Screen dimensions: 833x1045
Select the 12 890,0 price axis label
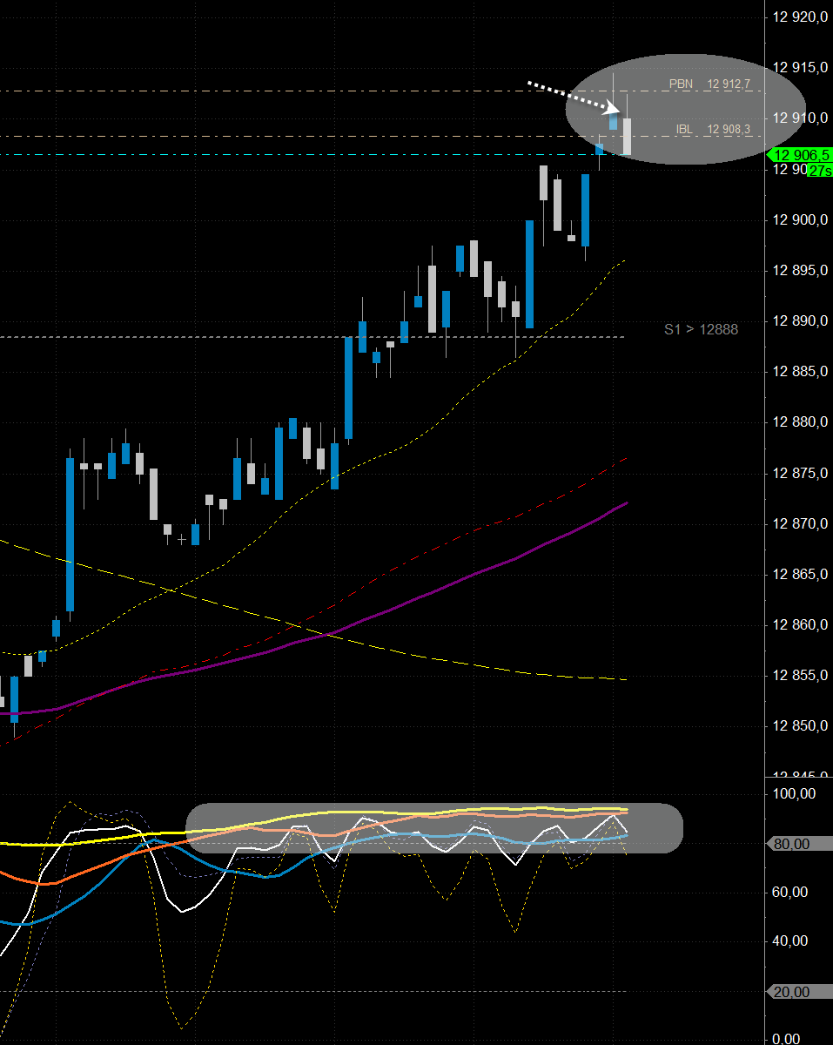[799, 320]
